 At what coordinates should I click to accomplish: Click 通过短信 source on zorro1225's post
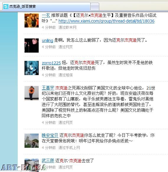(x=66, y=75)
